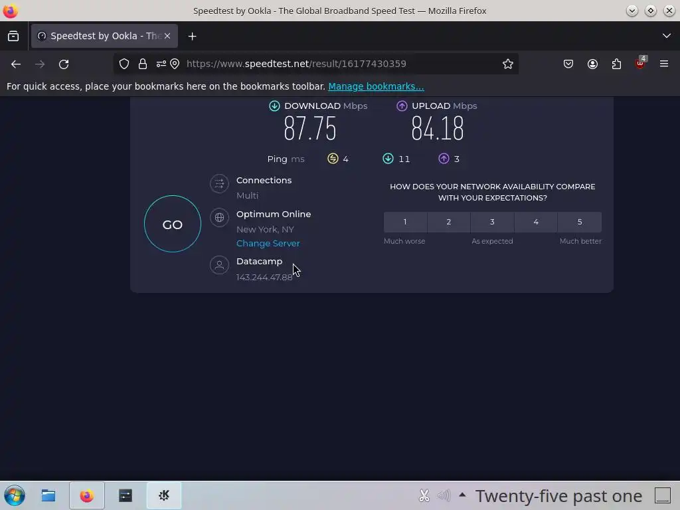Screen dimensions: 680x510
Task: Open the Firefox View icon
Action: coord(13,36)
